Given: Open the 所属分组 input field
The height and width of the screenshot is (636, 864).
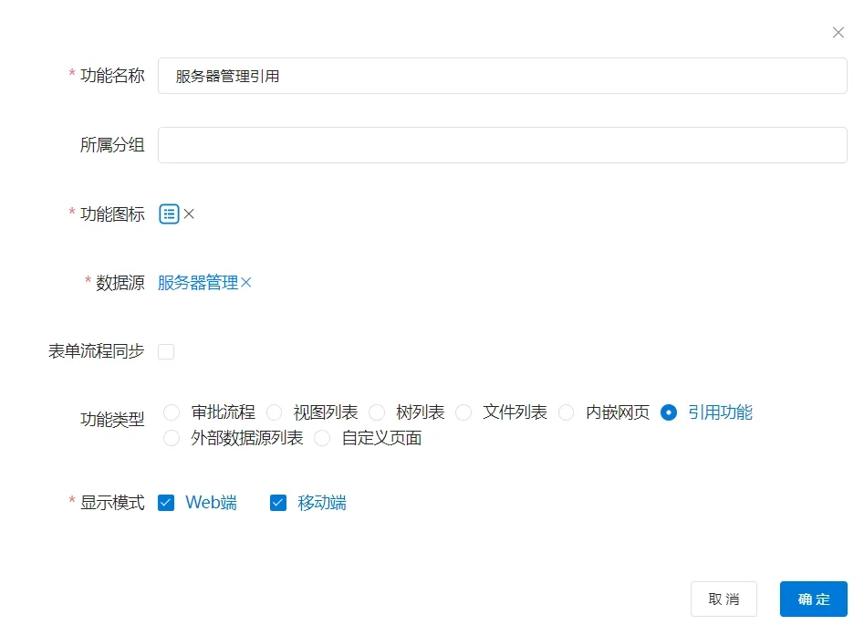Looking at the screenshot, I should (502, 145).
